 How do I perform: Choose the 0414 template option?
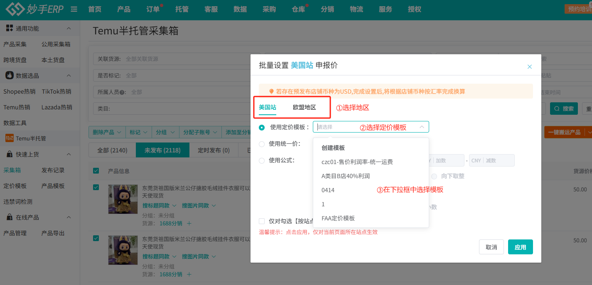tap(371, 190)
